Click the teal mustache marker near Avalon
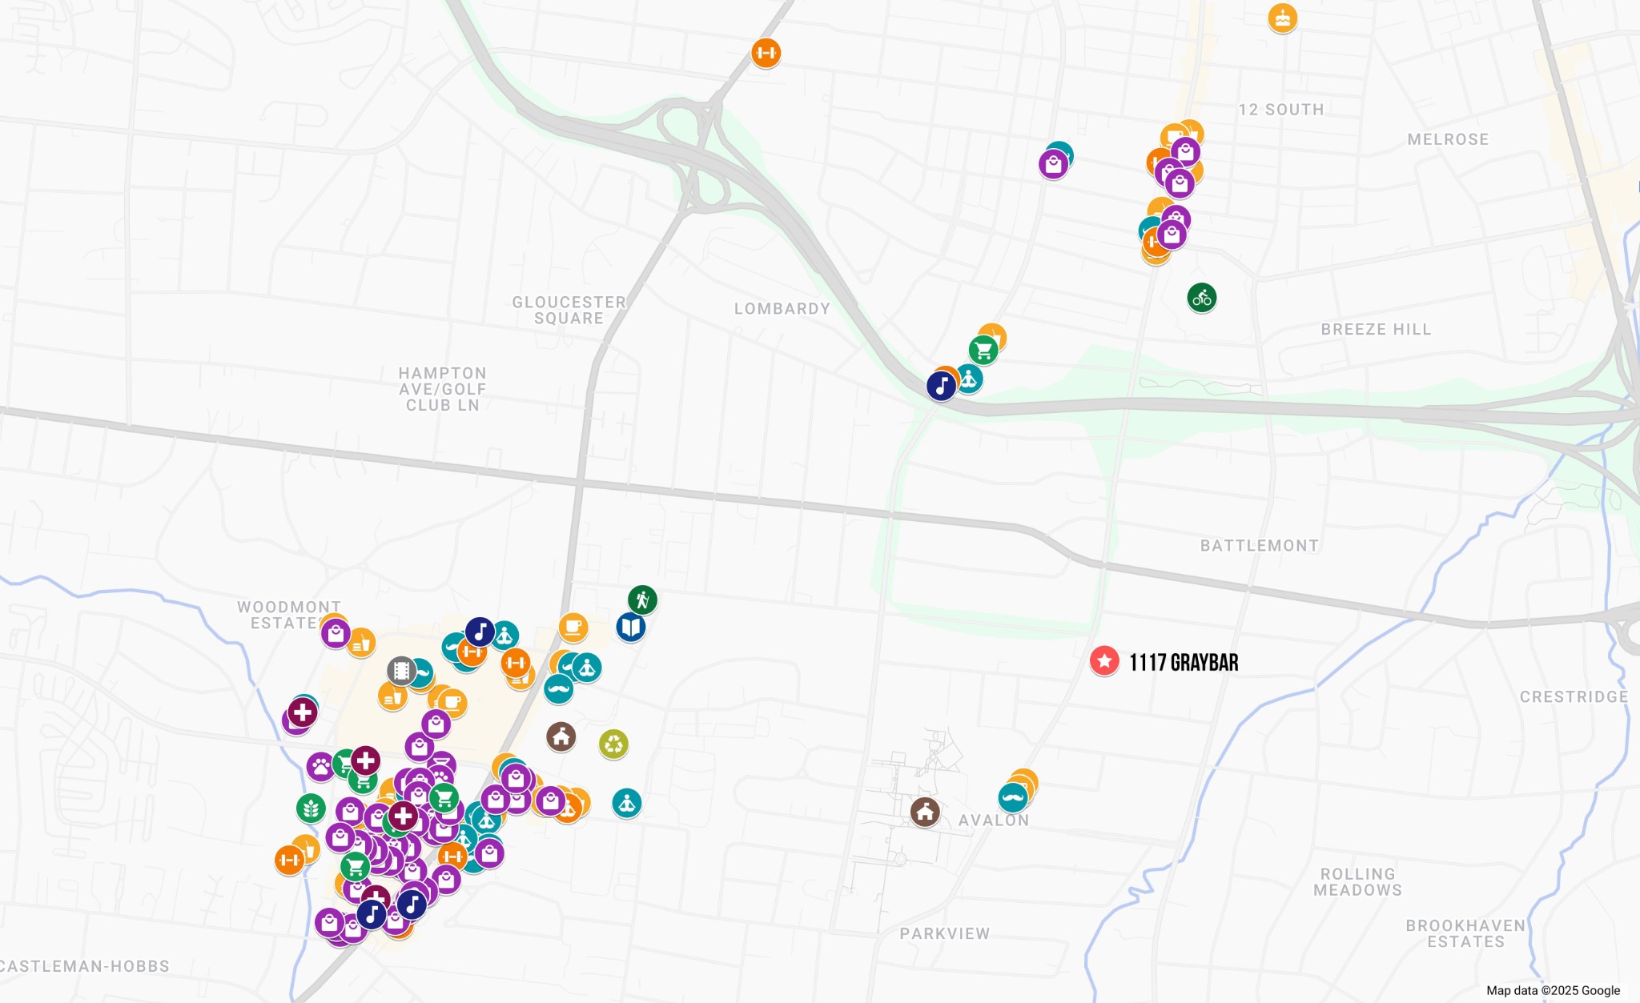This screenshot has height=1003, width=1640. point(1012,797)
